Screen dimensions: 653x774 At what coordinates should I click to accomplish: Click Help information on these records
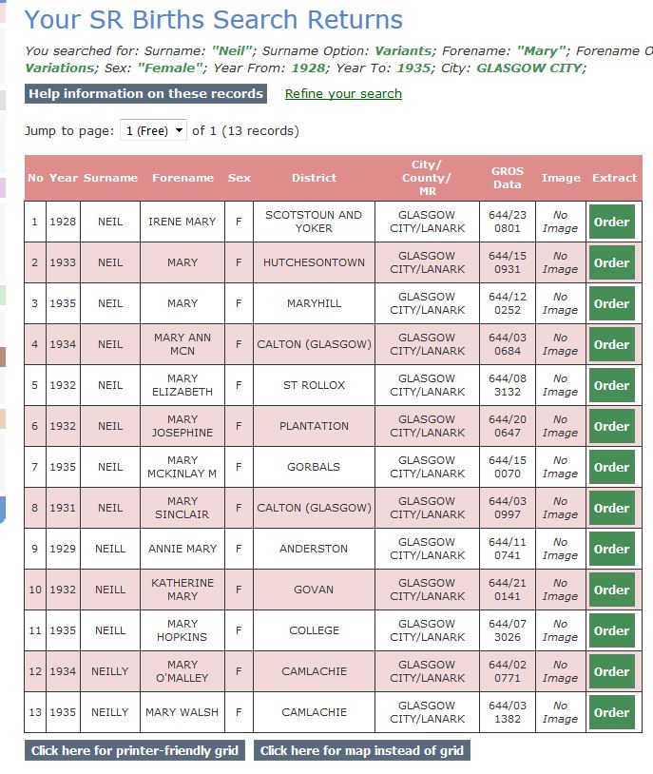[145, 94]
